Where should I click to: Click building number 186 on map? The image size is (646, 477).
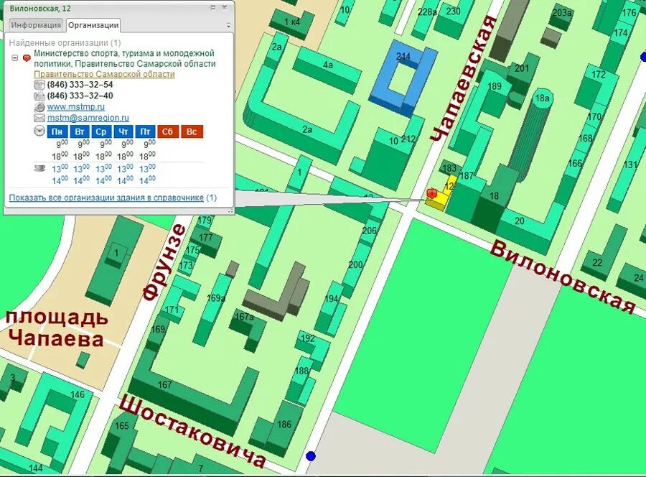(284, 425)
